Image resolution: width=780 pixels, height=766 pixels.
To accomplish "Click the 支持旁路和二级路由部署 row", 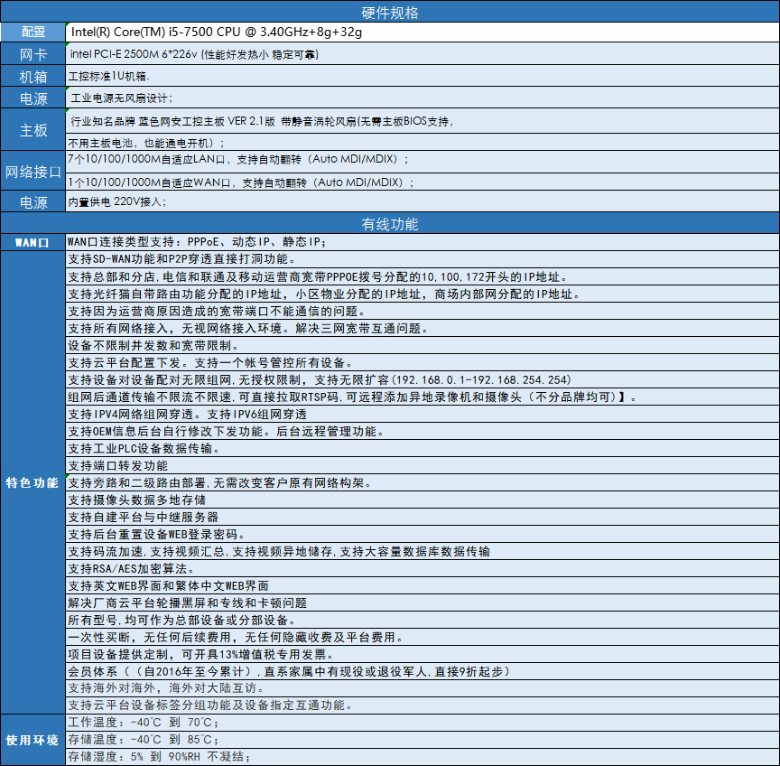I will [x=422, y=482].
